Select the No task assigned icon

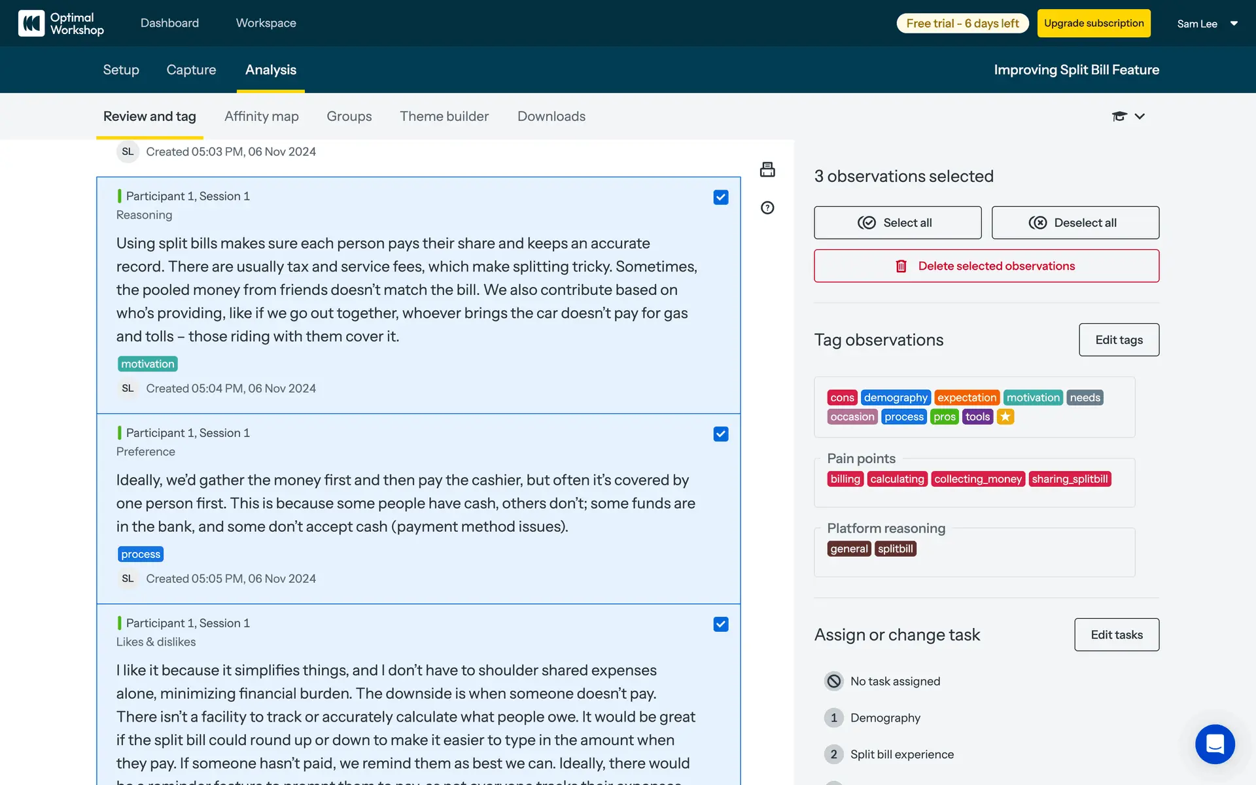pyautogui.click(x=833, y=681)
